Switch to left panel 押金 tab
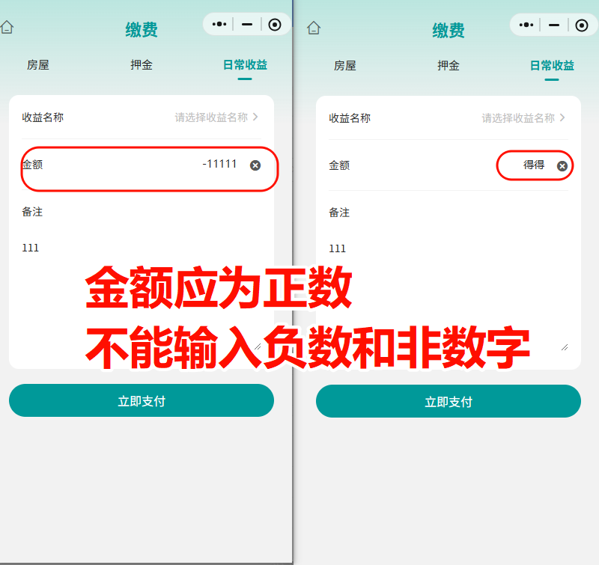This screenshot has height=565, width=599. (142, 65)
